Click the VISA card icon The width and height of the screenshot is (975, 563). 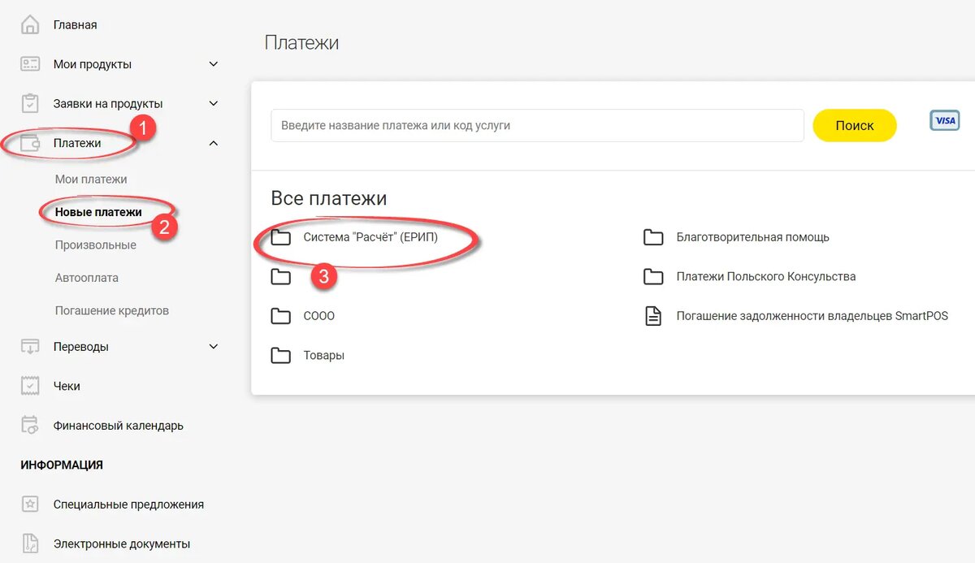click(x=945, y=120)
